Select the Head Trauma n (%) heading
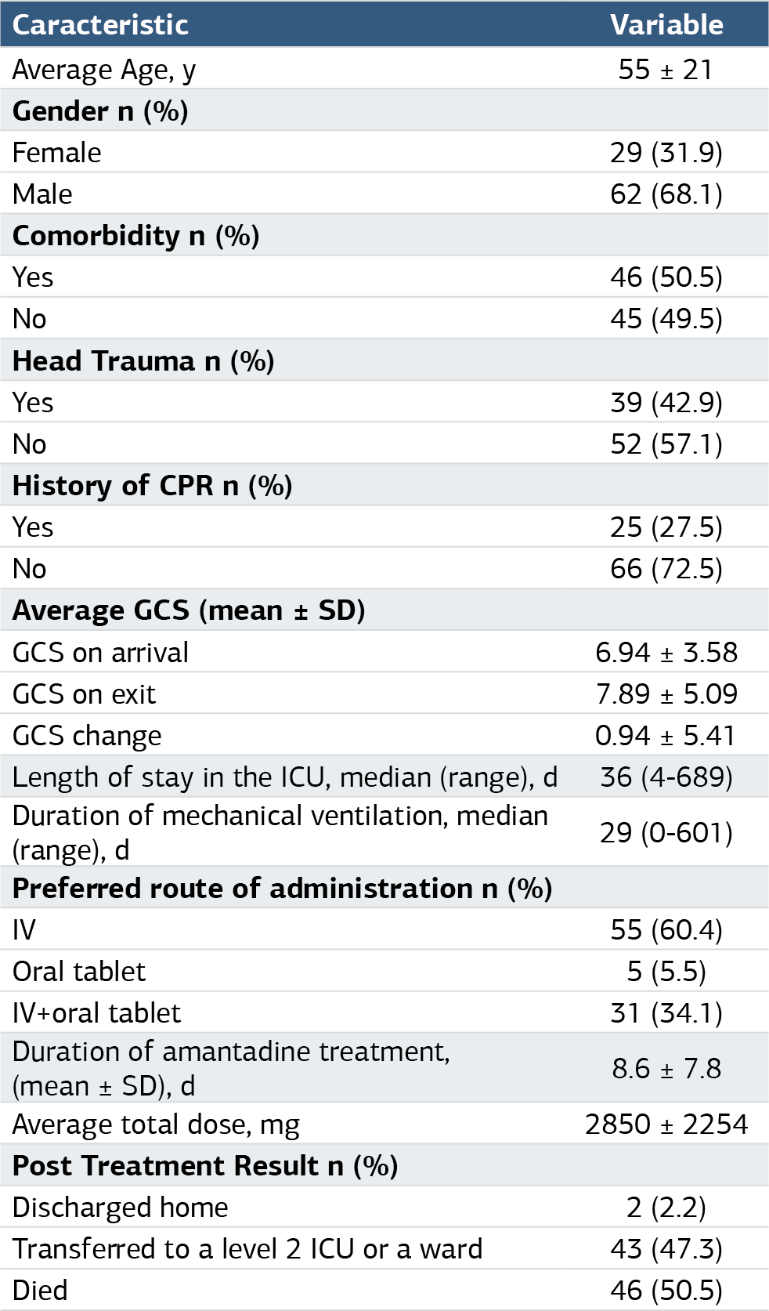 tap(143, 361)
